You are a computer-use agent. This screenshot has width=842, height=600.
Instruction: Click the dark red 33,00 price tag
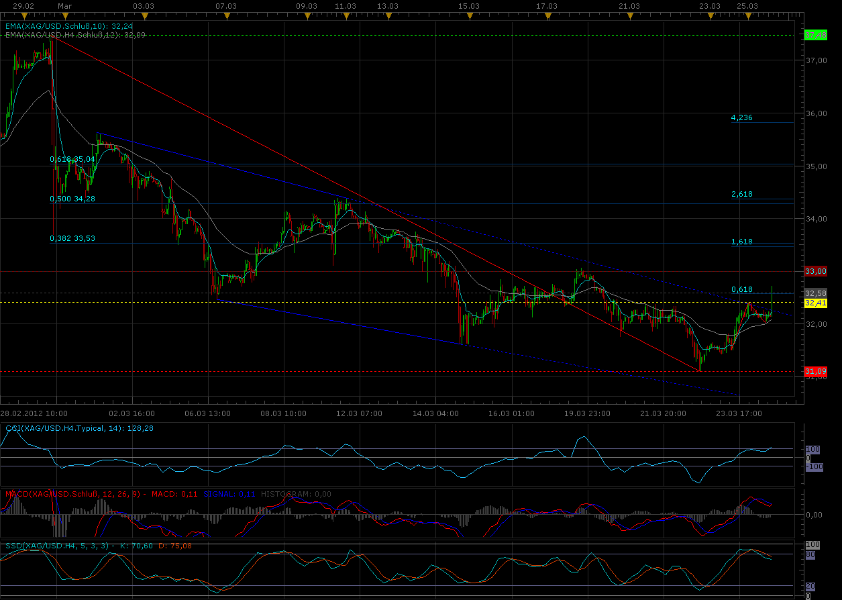point(815,271)
